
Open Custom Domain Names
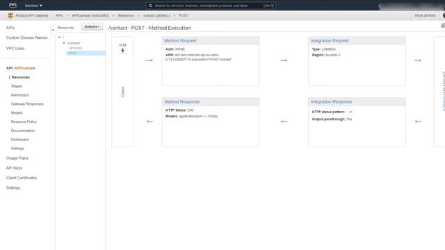tap(27, 37)
